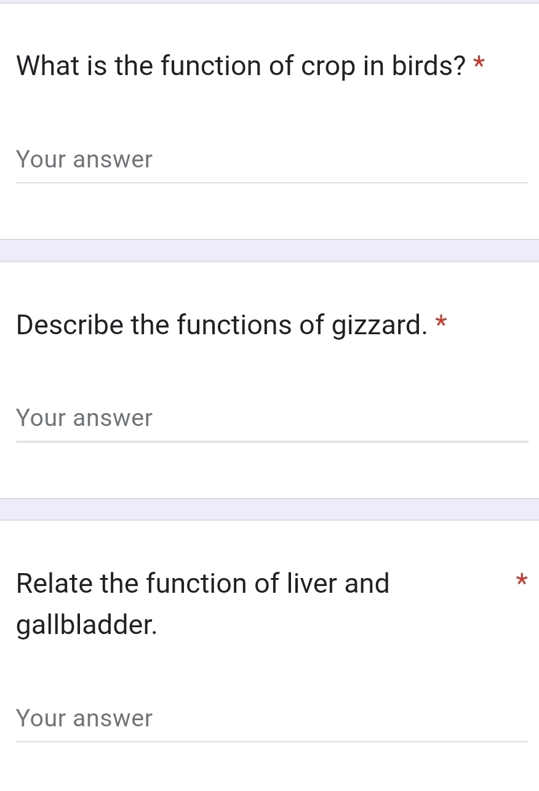Click inside the gizzard question card area
Viewport: 539px width, 791px height.
click(x=269, y=369)
